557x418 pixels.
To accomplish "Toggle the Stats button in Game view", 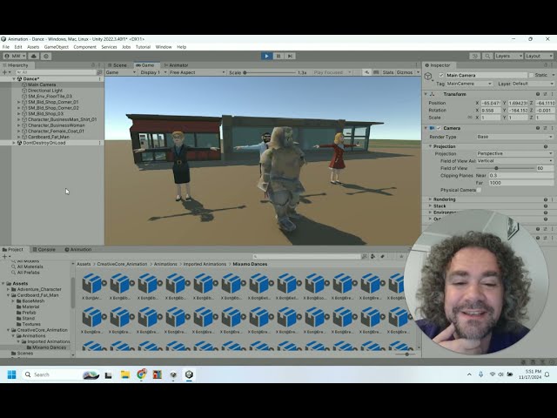I will [x=388, y=72].
